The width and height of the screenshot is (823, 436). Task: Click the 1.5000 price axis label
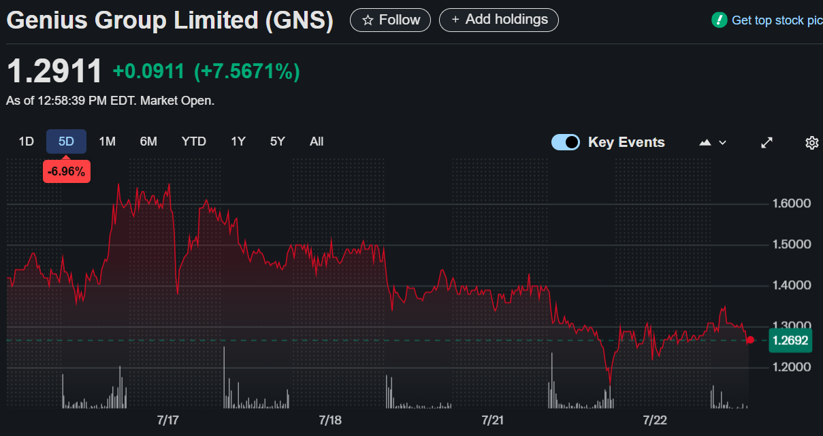click(x=792, y=244)
